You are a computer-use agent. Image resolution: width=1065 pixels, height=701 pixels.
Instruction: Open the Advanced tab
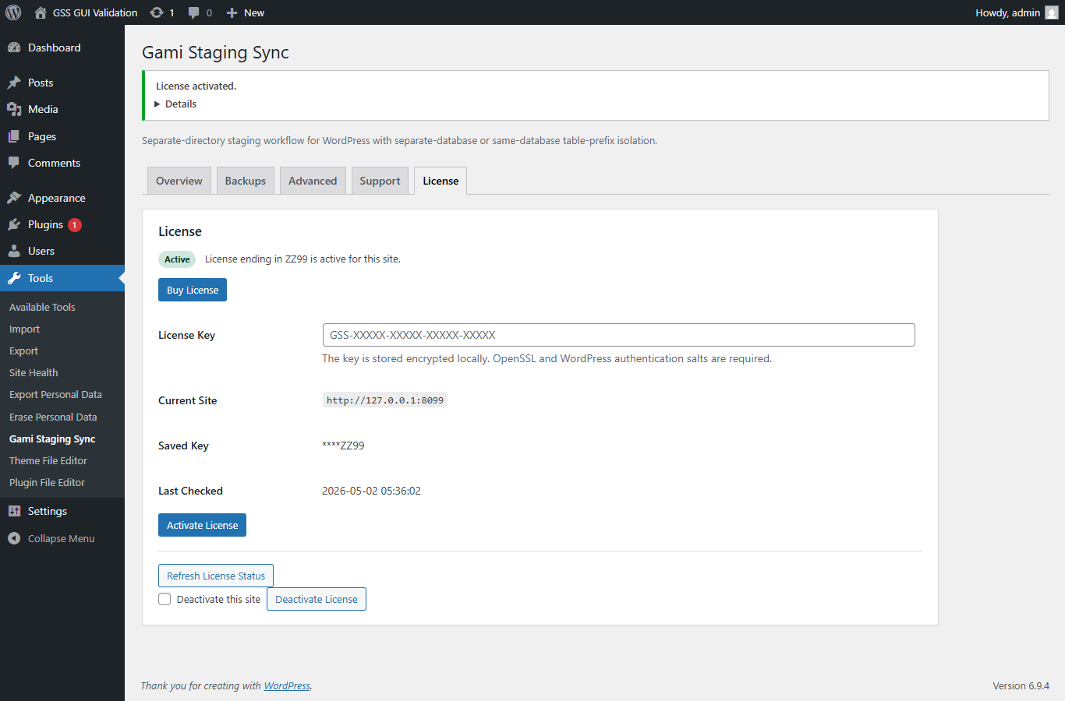(x=313, y=181)
